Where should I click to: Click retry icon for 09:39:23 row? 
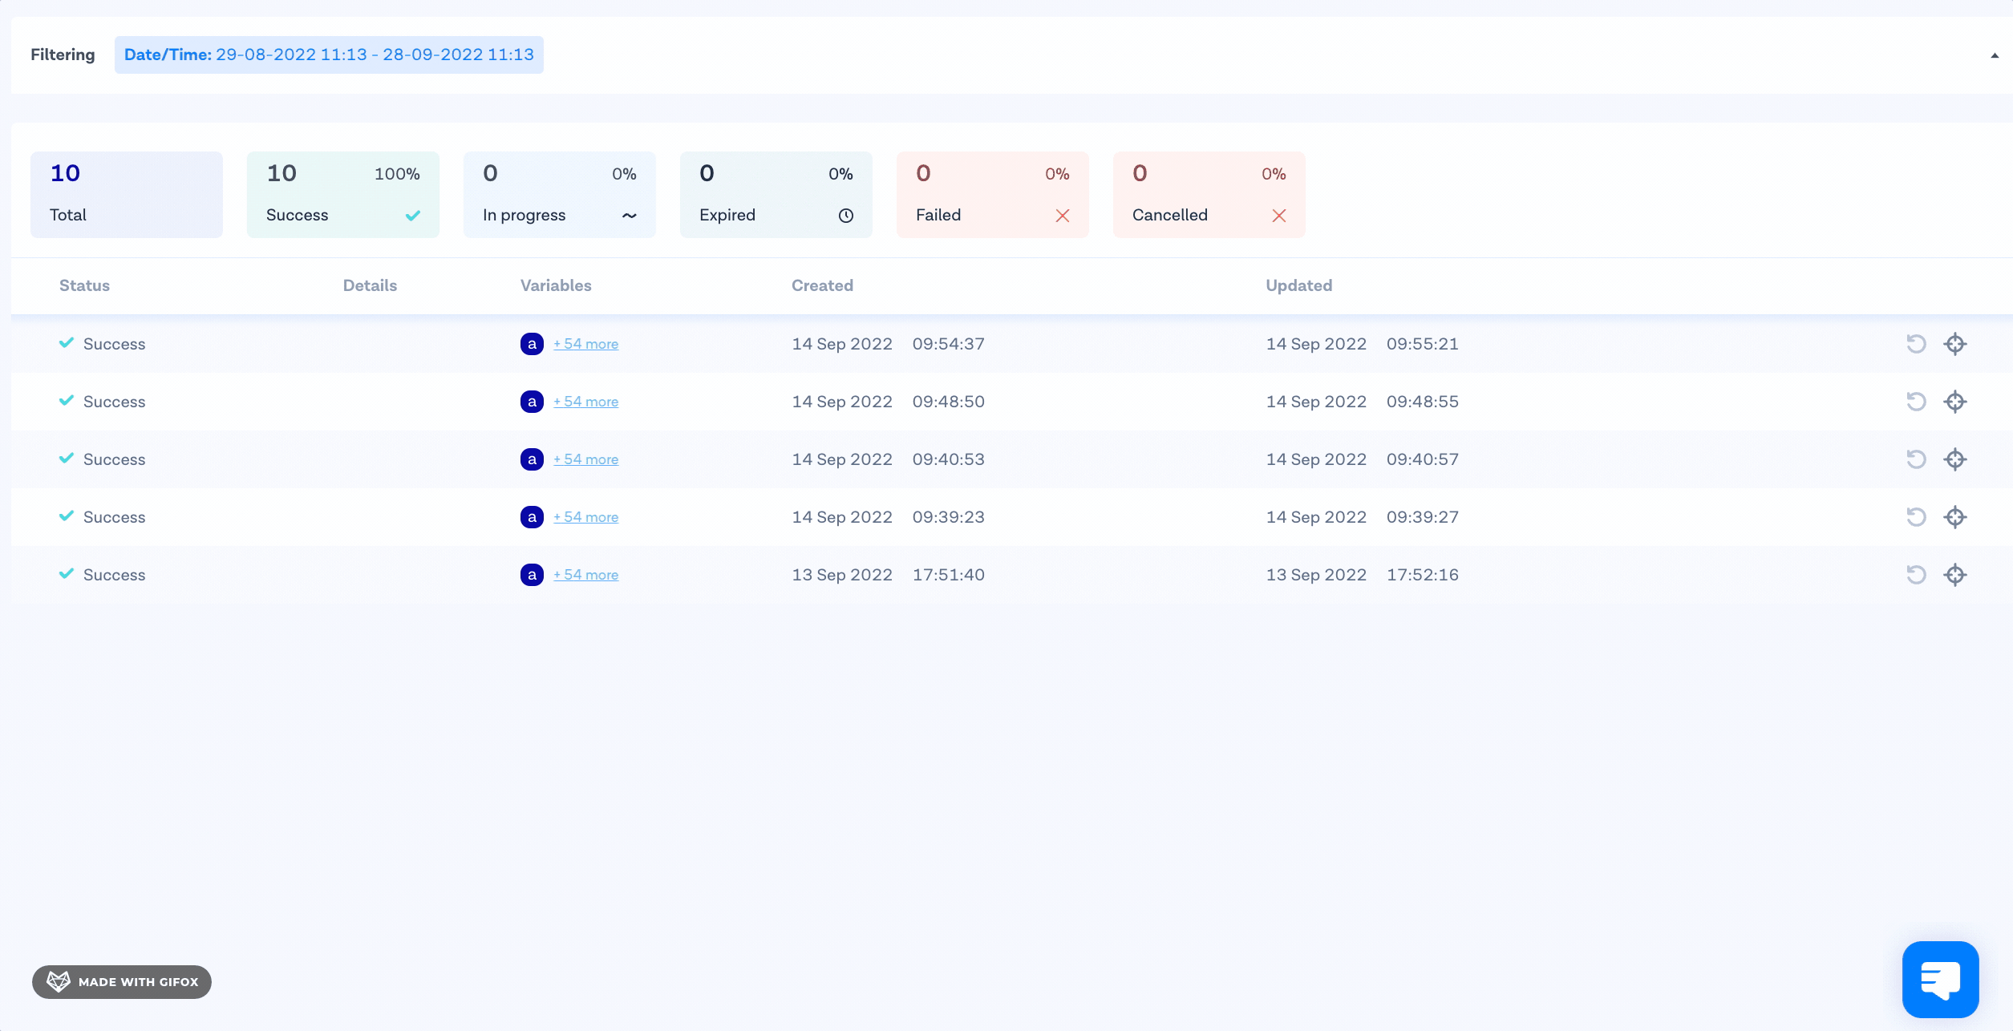click(1916, 517)
